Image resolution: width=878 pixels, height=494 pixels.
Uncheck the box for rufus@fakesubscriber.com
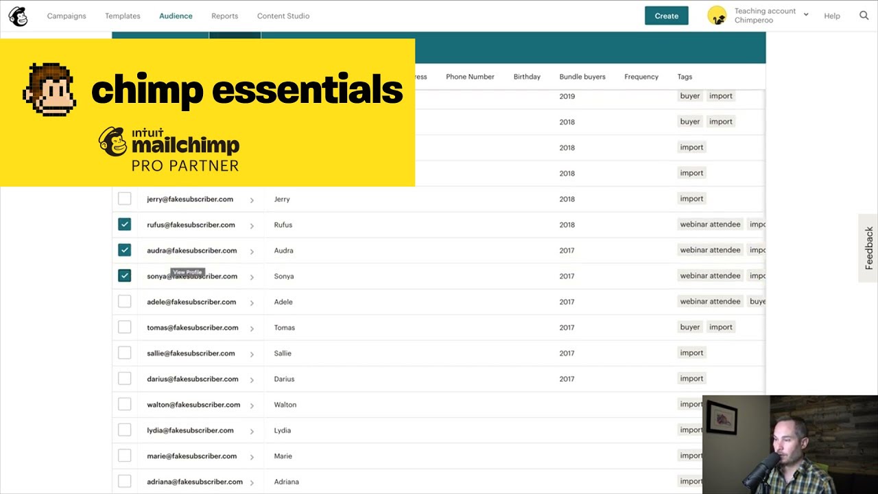(x=124, y=224)
